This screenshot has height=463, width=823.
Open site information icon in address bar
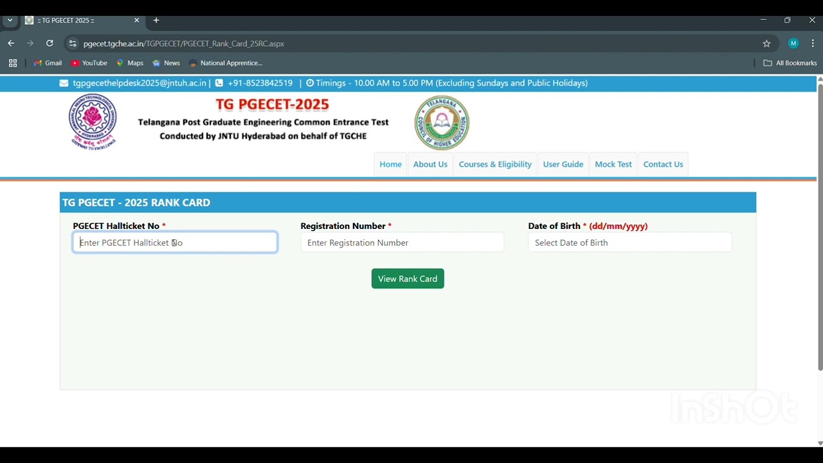pyautogui.click(x=73, y=44)
